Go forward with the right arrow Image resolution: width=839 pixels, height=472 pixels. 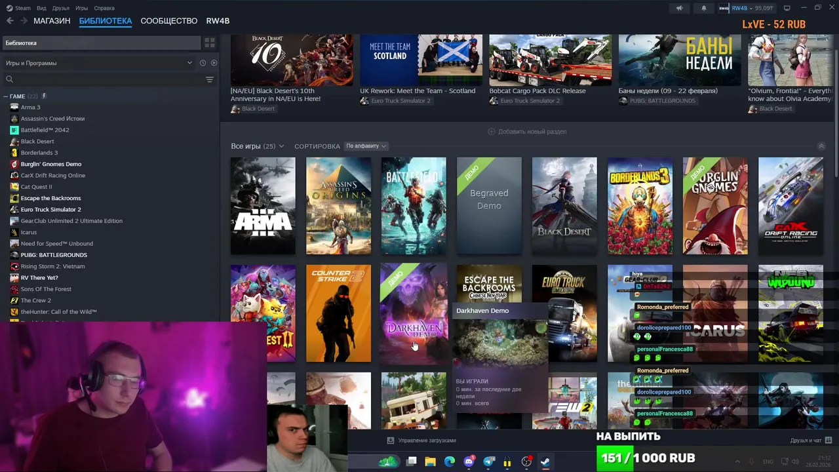click(x=24, y=21)
